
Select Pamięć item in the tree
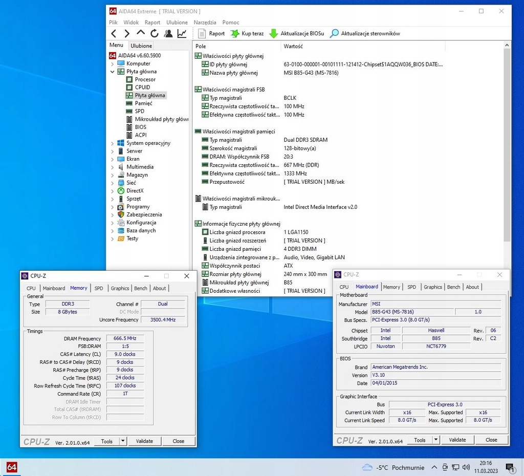[x=143, y=103]
